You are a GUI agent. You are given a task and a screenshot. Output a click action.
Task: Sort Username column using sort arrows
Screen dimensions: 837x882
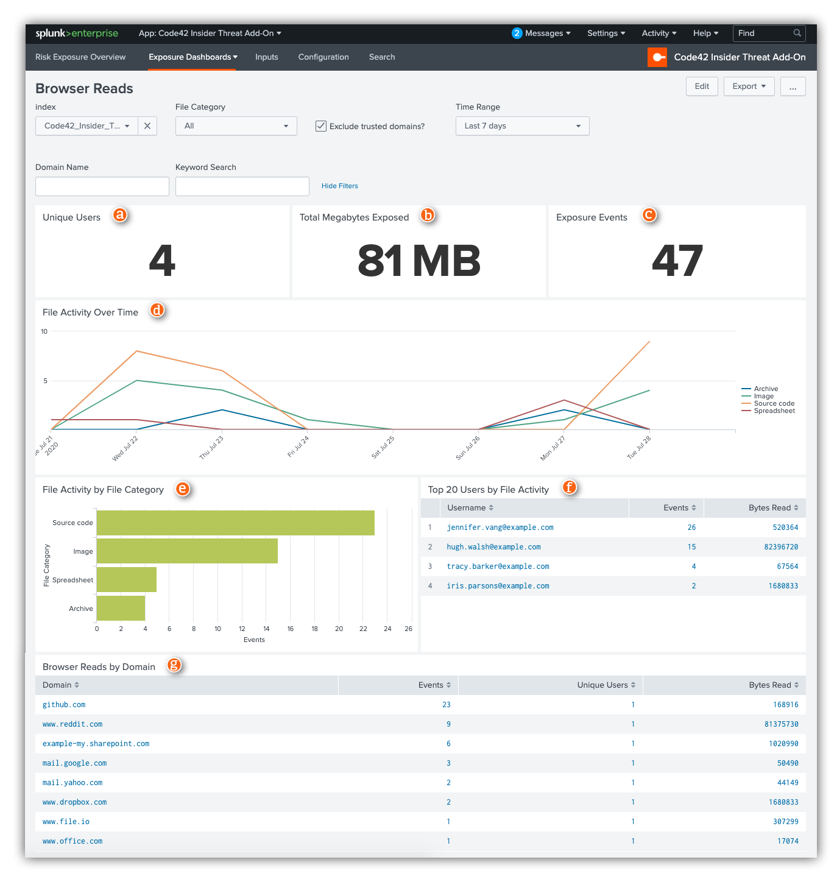491,508
